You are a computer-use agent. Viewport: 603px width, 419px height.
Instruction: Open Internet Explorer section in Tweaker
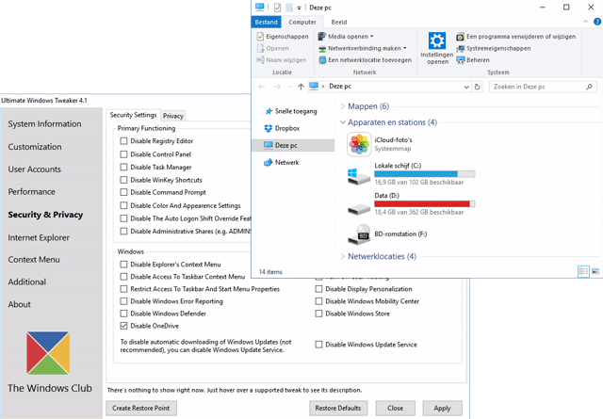(39, 237)
